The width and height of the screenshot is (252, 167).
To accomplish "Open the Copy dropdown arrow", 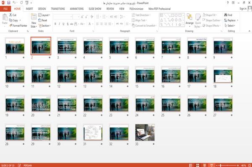I will point(20,21).
